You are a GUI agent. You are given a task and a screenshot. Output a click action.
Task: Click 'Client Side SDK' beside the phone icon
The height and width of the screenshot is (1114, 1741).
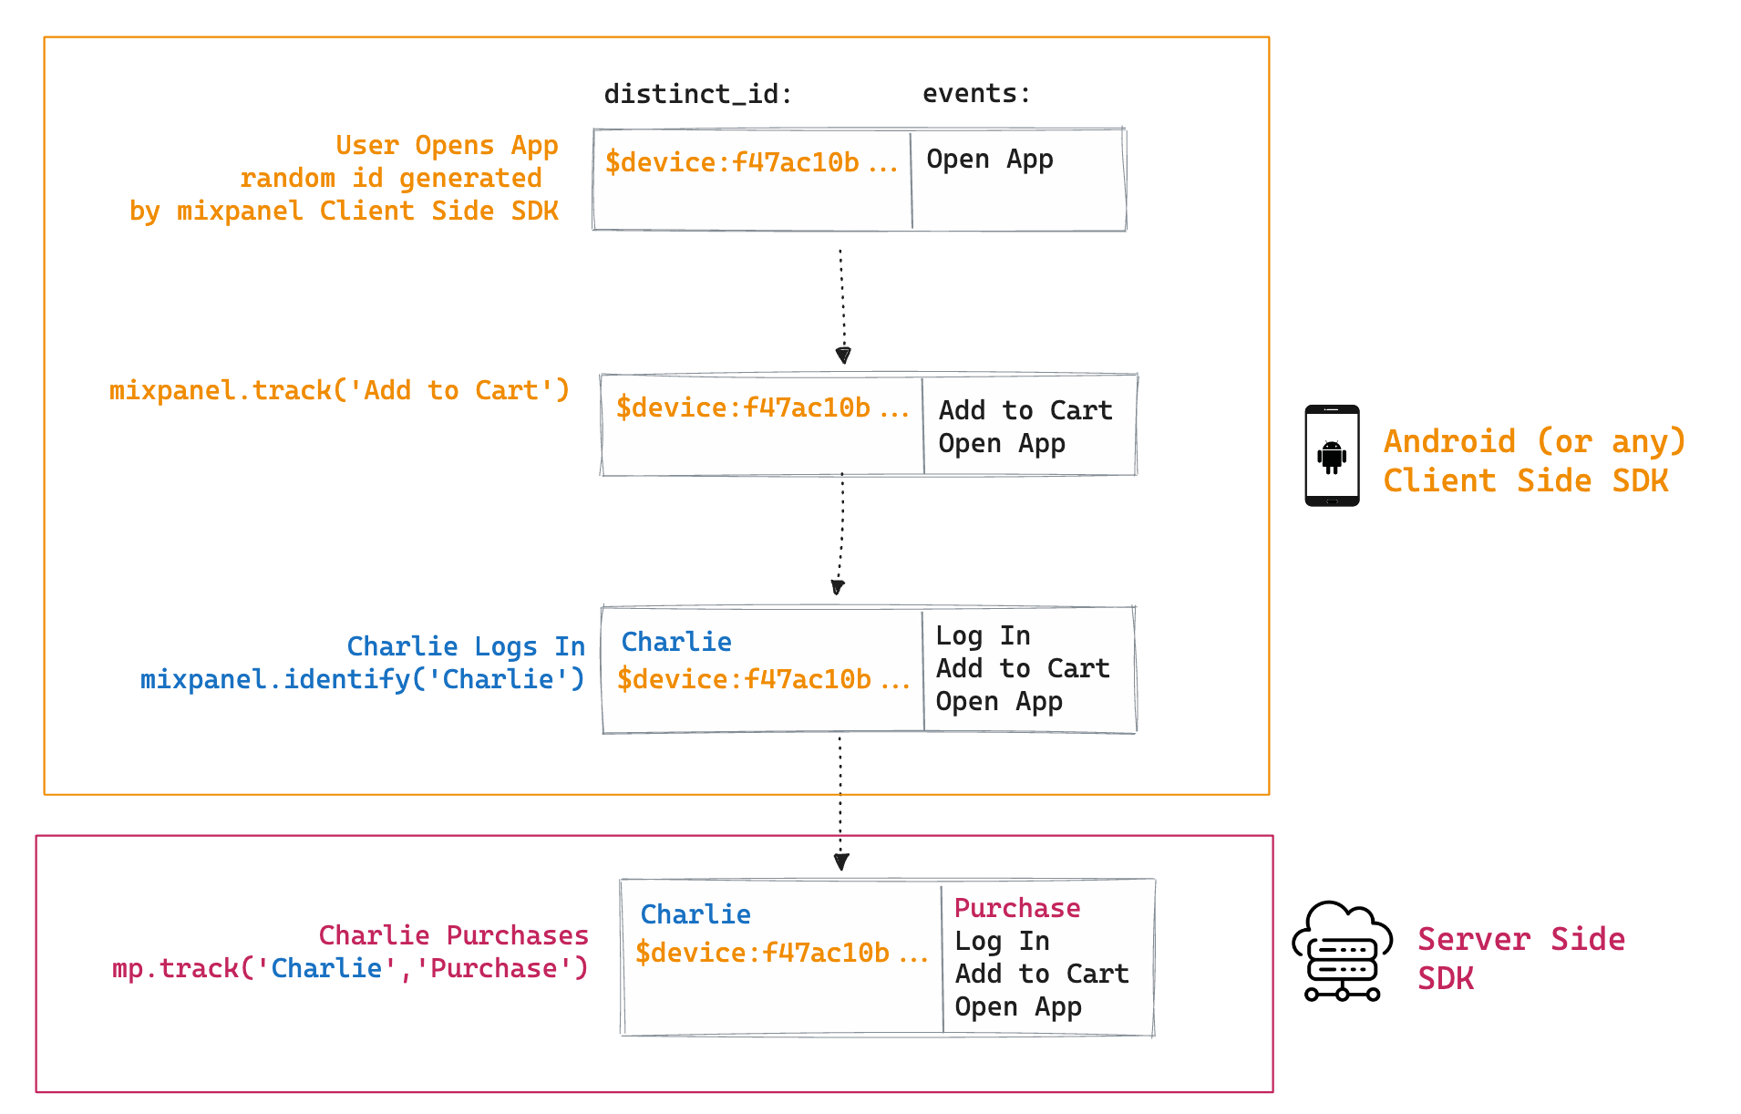pyautogui.click(x=1526, y=480)
